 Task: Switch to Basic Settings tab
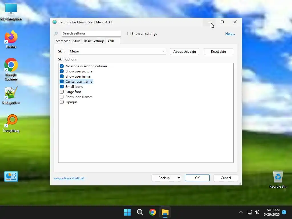94,41
